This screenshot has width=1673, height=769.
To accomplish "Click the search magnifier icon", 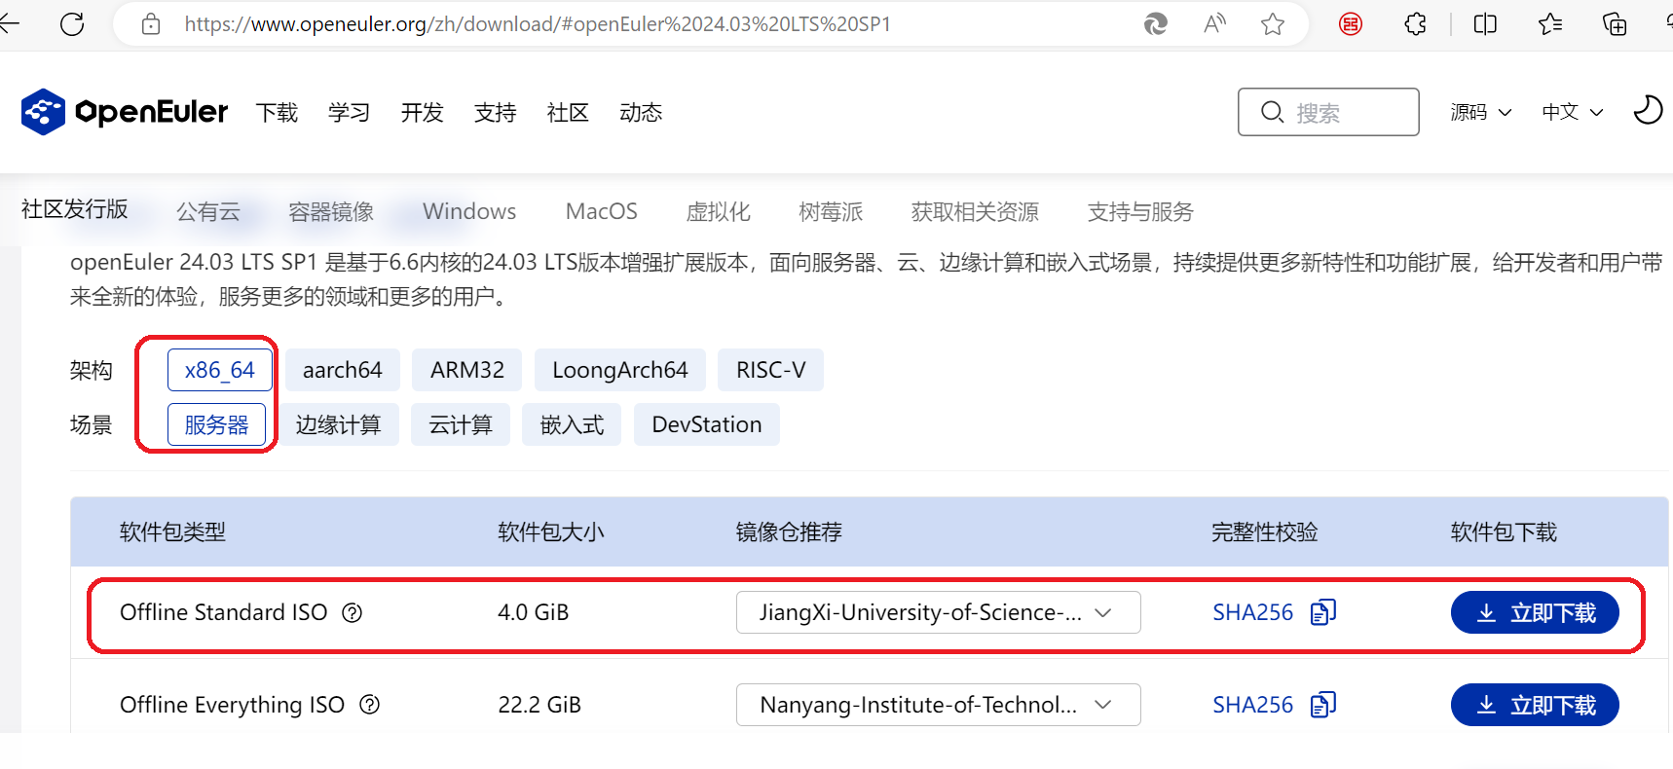I will coord(1272,112).
